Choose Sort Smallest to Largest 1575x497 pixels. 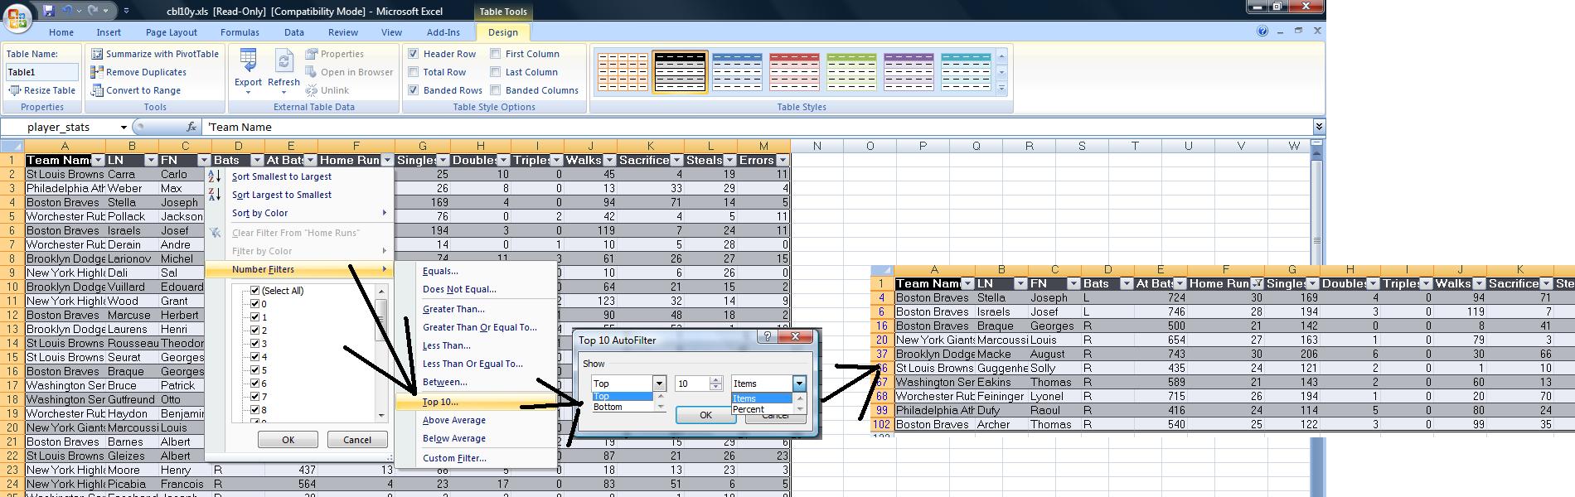[x=281, y=176]
